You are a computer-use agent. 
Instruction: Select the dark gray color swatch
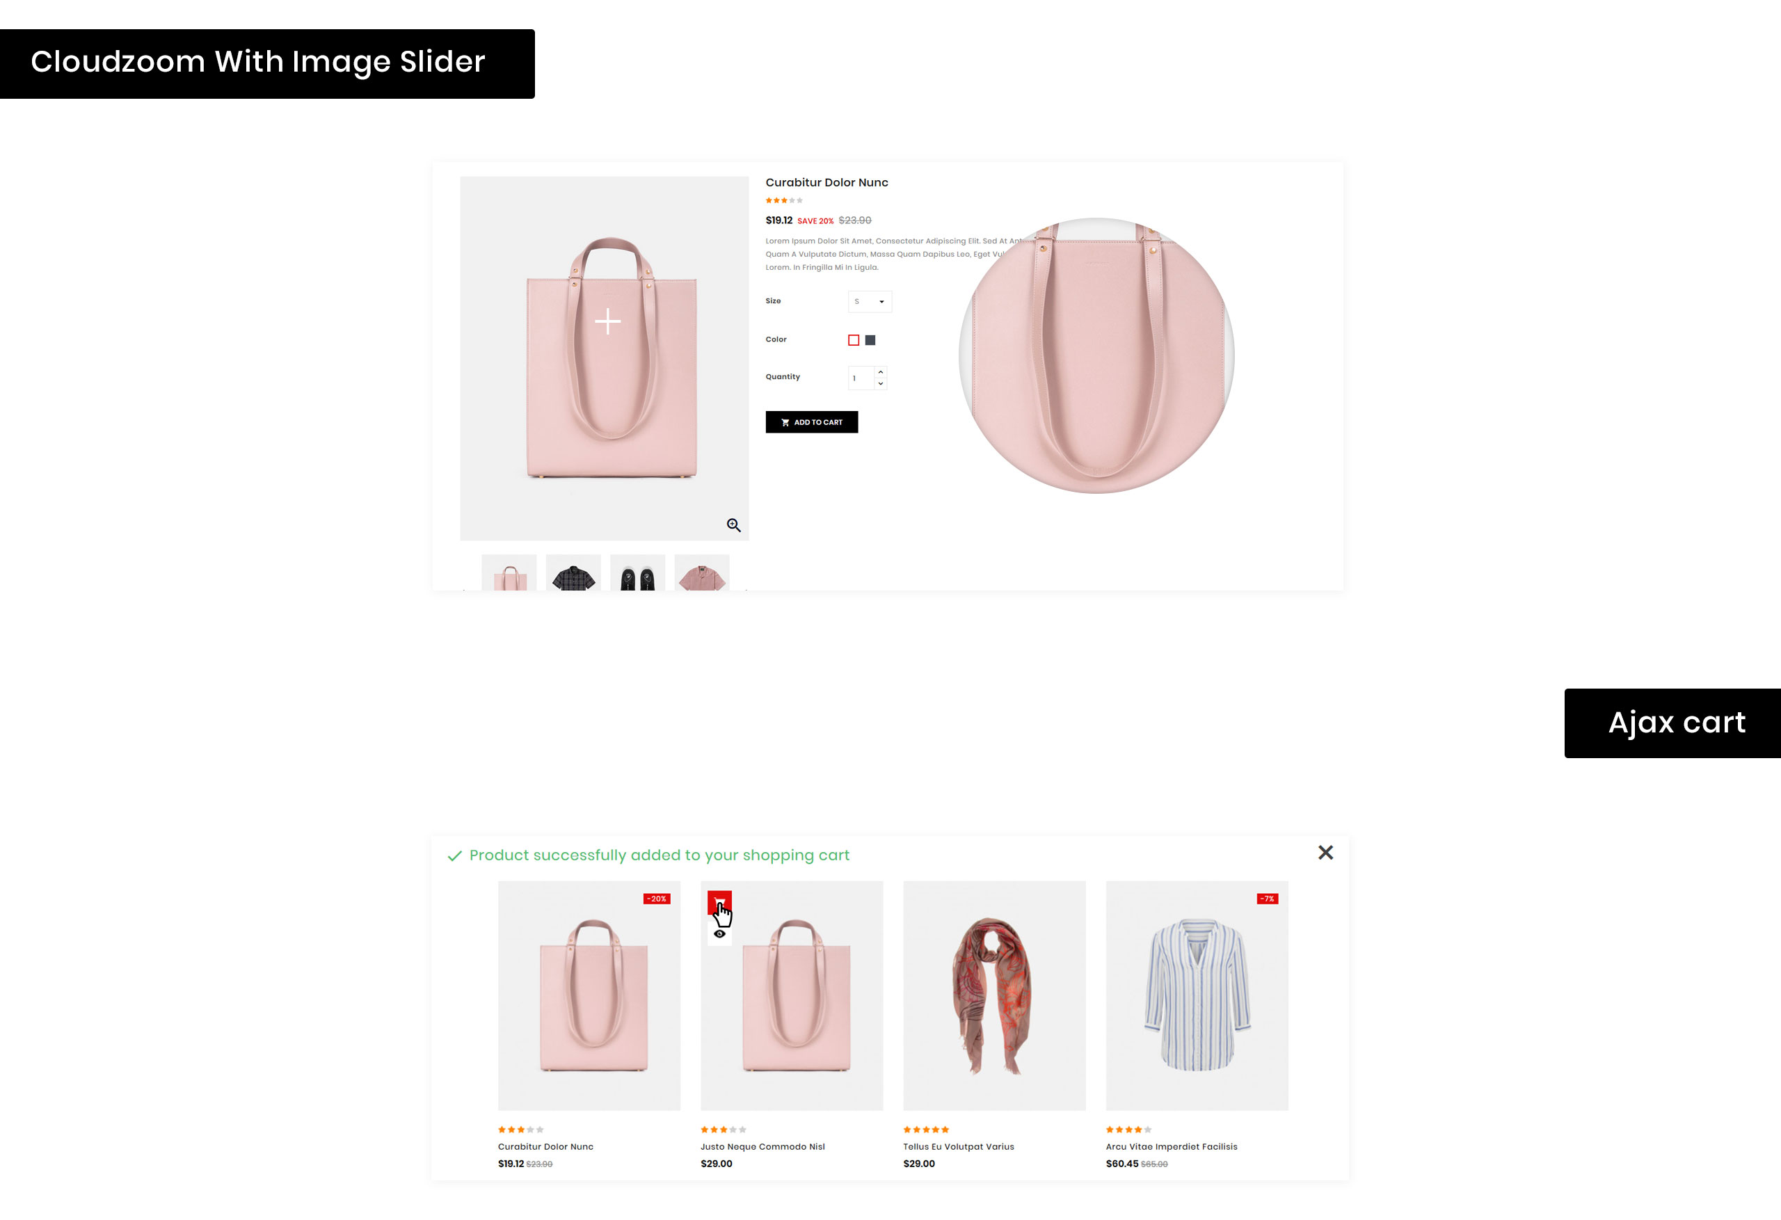coord(870,340)
